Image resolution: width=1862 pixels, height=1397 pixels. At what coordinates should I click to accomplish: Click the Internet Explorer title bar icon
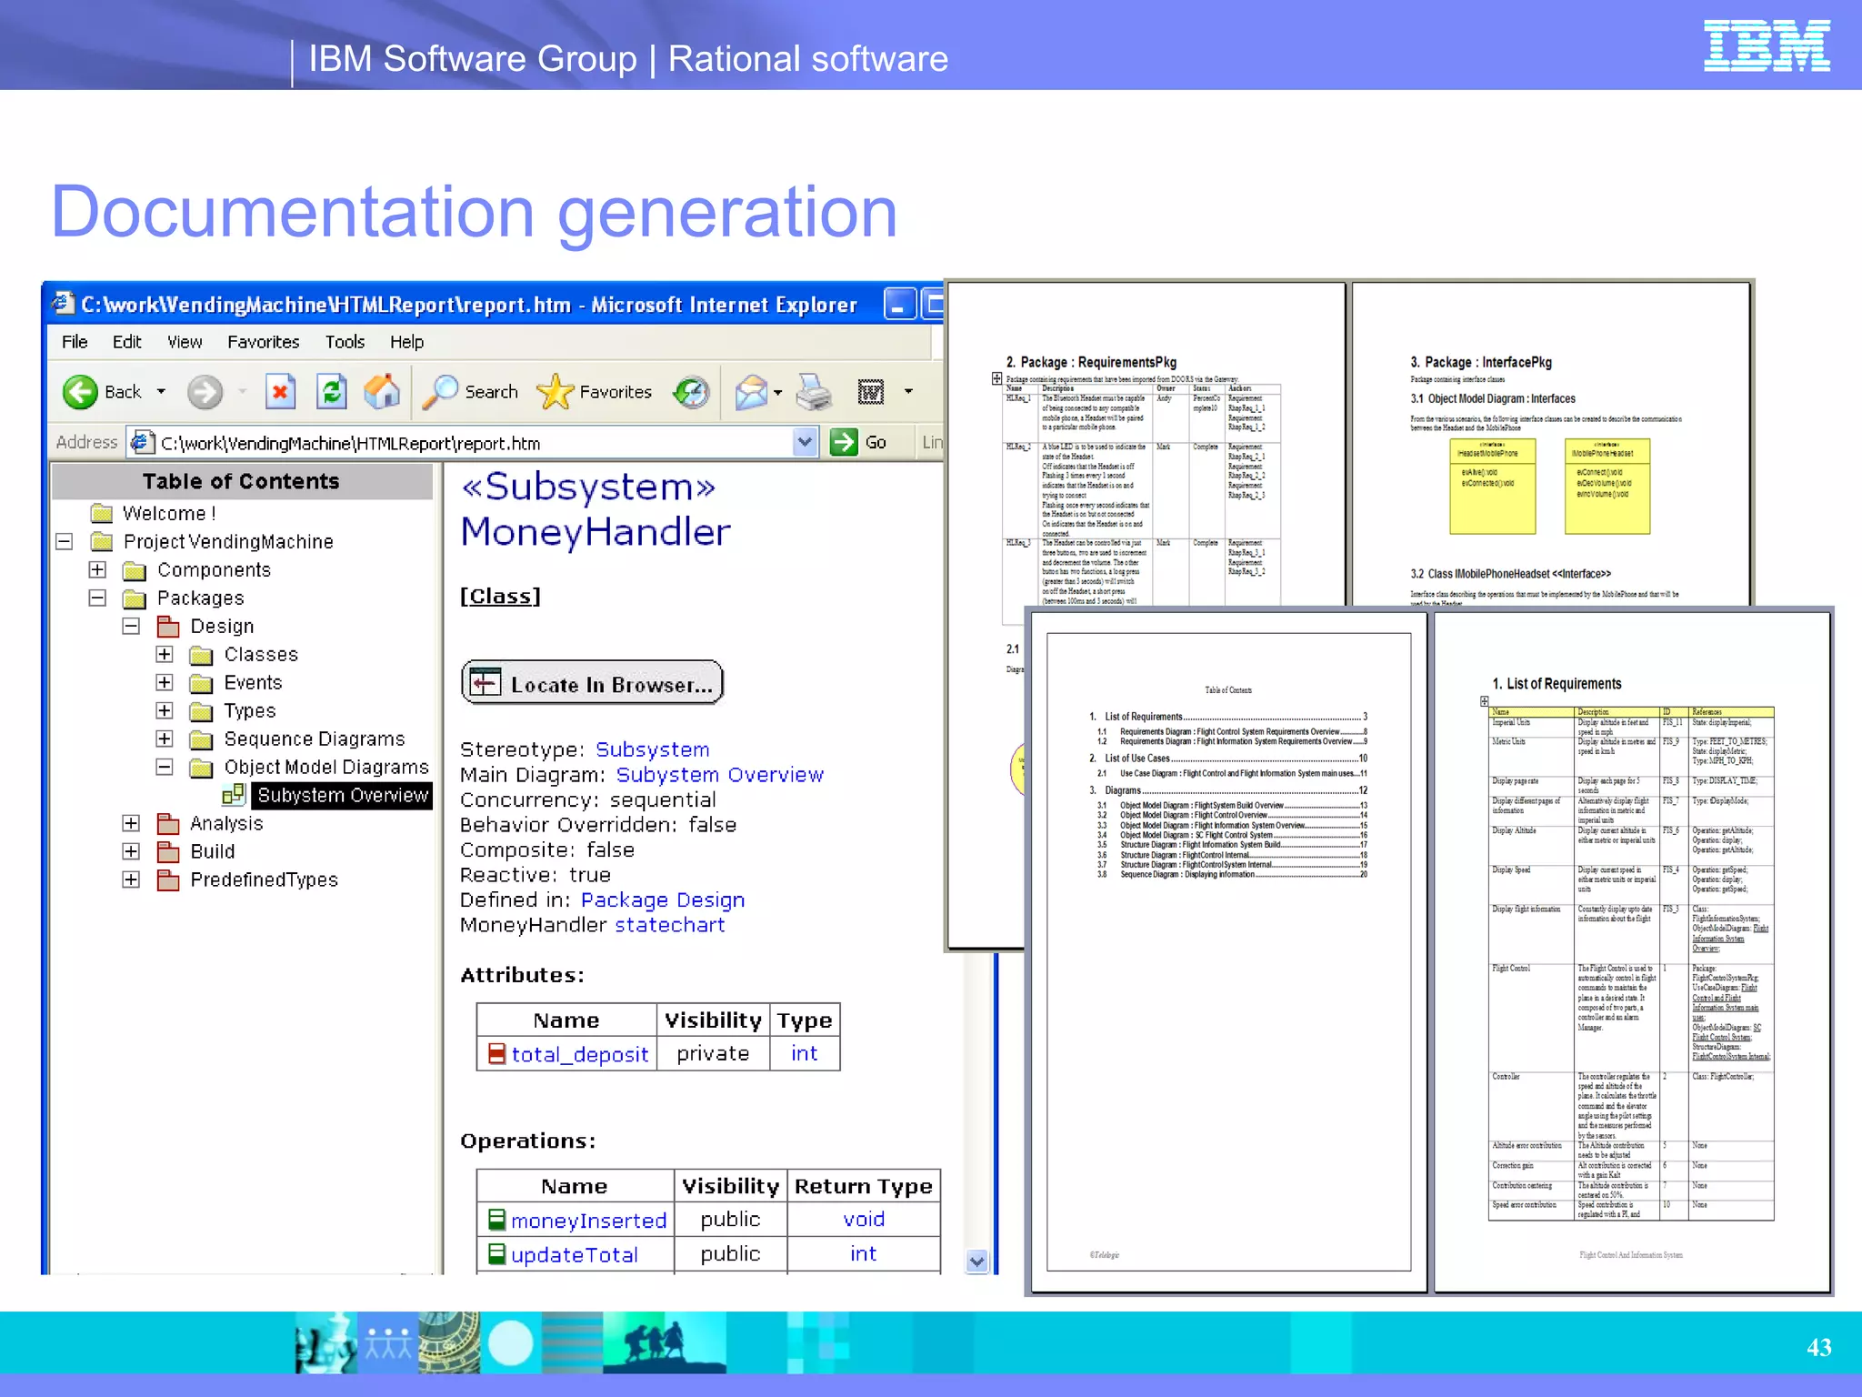click(62, 303)
